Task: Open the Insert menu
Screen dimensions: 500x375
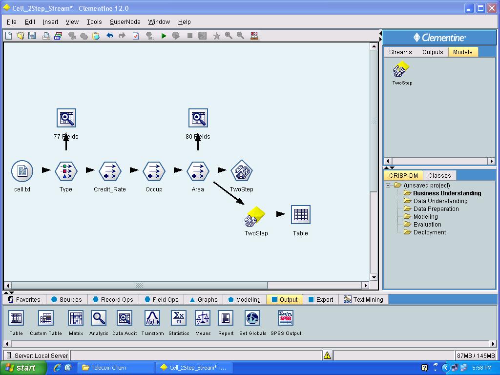Action: click(50, 21)
